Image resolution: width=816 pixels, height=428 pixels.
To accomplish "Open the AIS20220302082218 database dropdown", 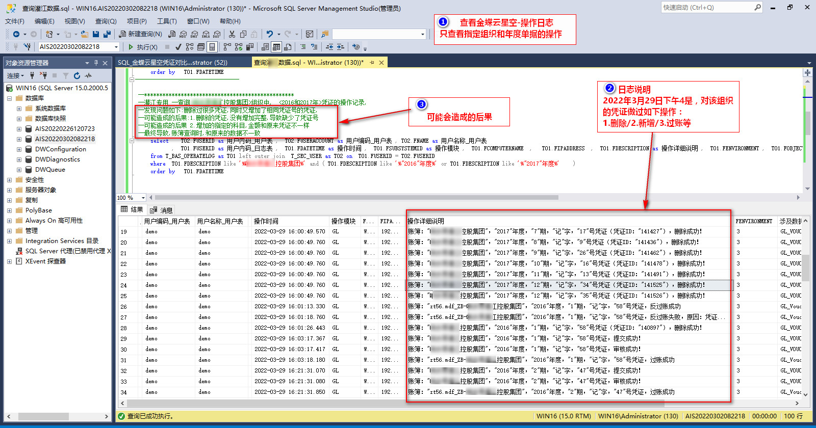I will pos(116,47).
